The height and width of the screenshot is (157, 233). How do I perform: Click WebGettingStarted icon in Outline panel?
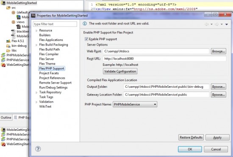click(3, 144)
